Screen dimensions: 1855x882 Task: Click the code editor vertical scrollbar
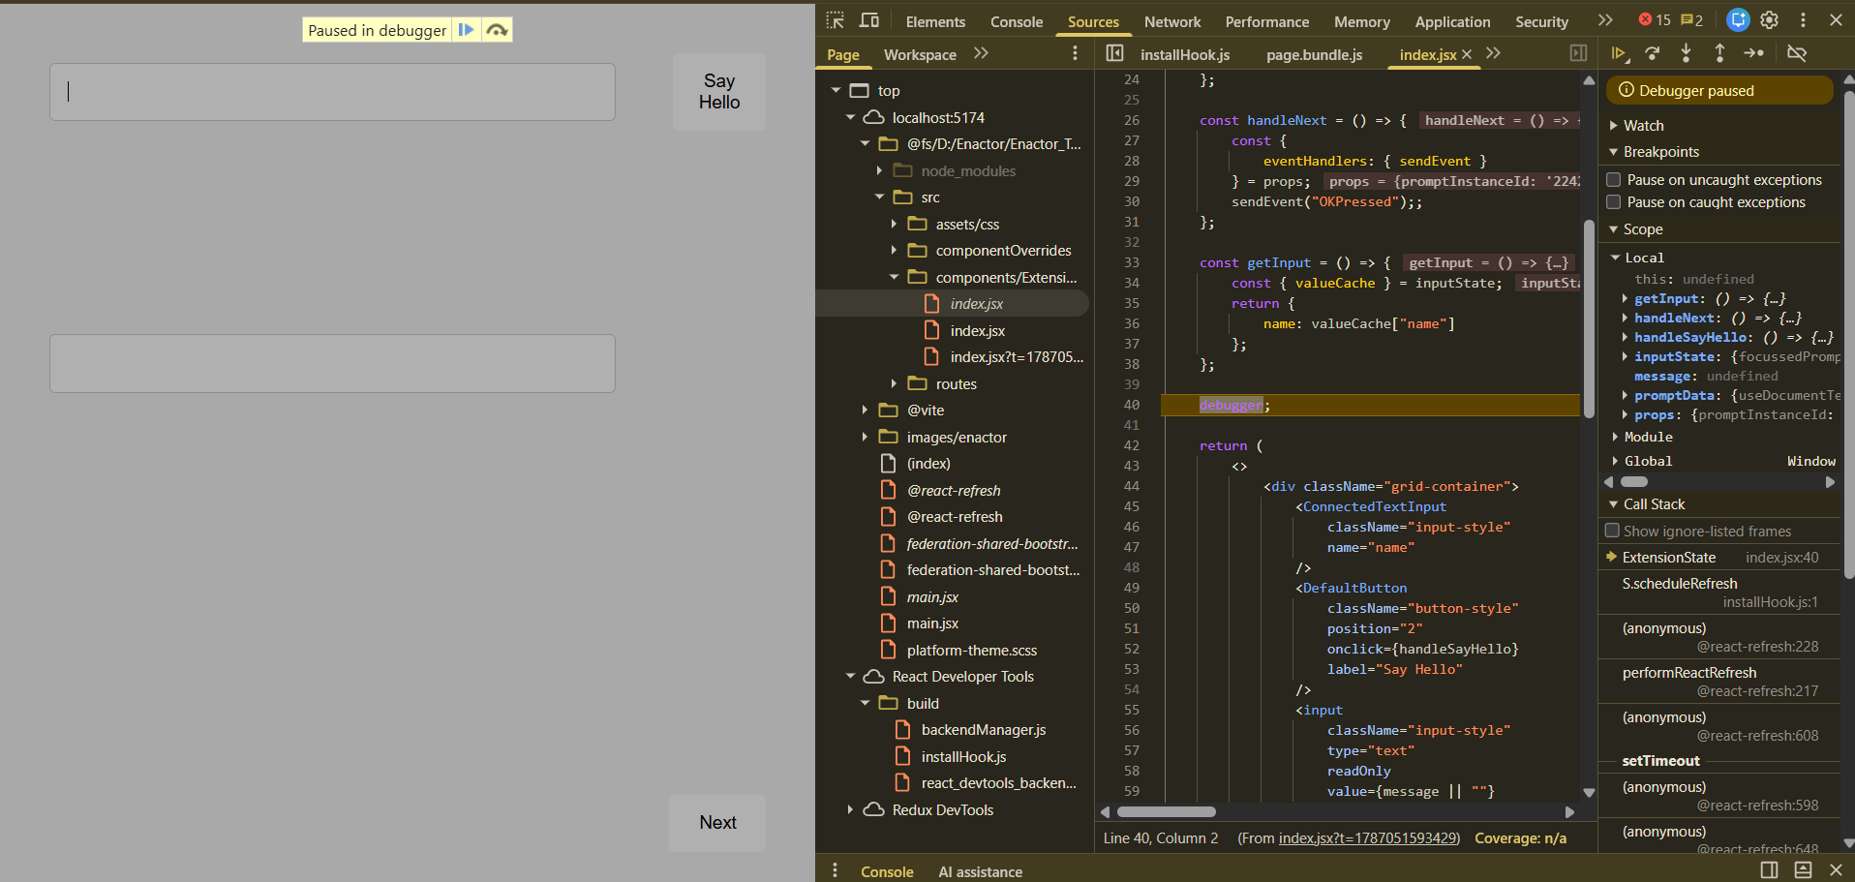(1589, 319)
